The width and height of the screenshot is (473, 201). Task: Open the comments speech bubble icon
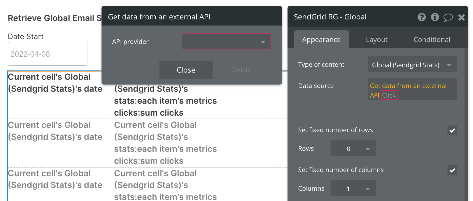(448, 18)
